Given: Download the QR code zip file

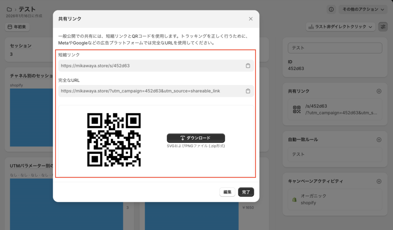Looking at the screenshot, I should (x=196, y=138).
